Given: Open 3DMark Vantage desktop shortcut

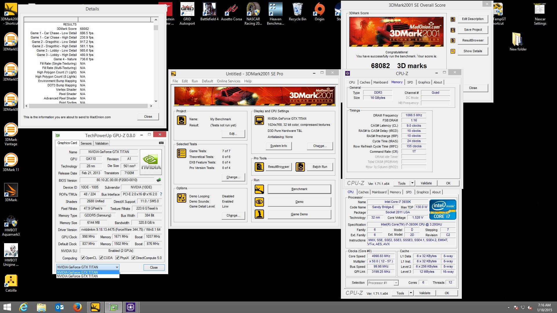Looking at the screenshot, I should click(x=11, y=134).
